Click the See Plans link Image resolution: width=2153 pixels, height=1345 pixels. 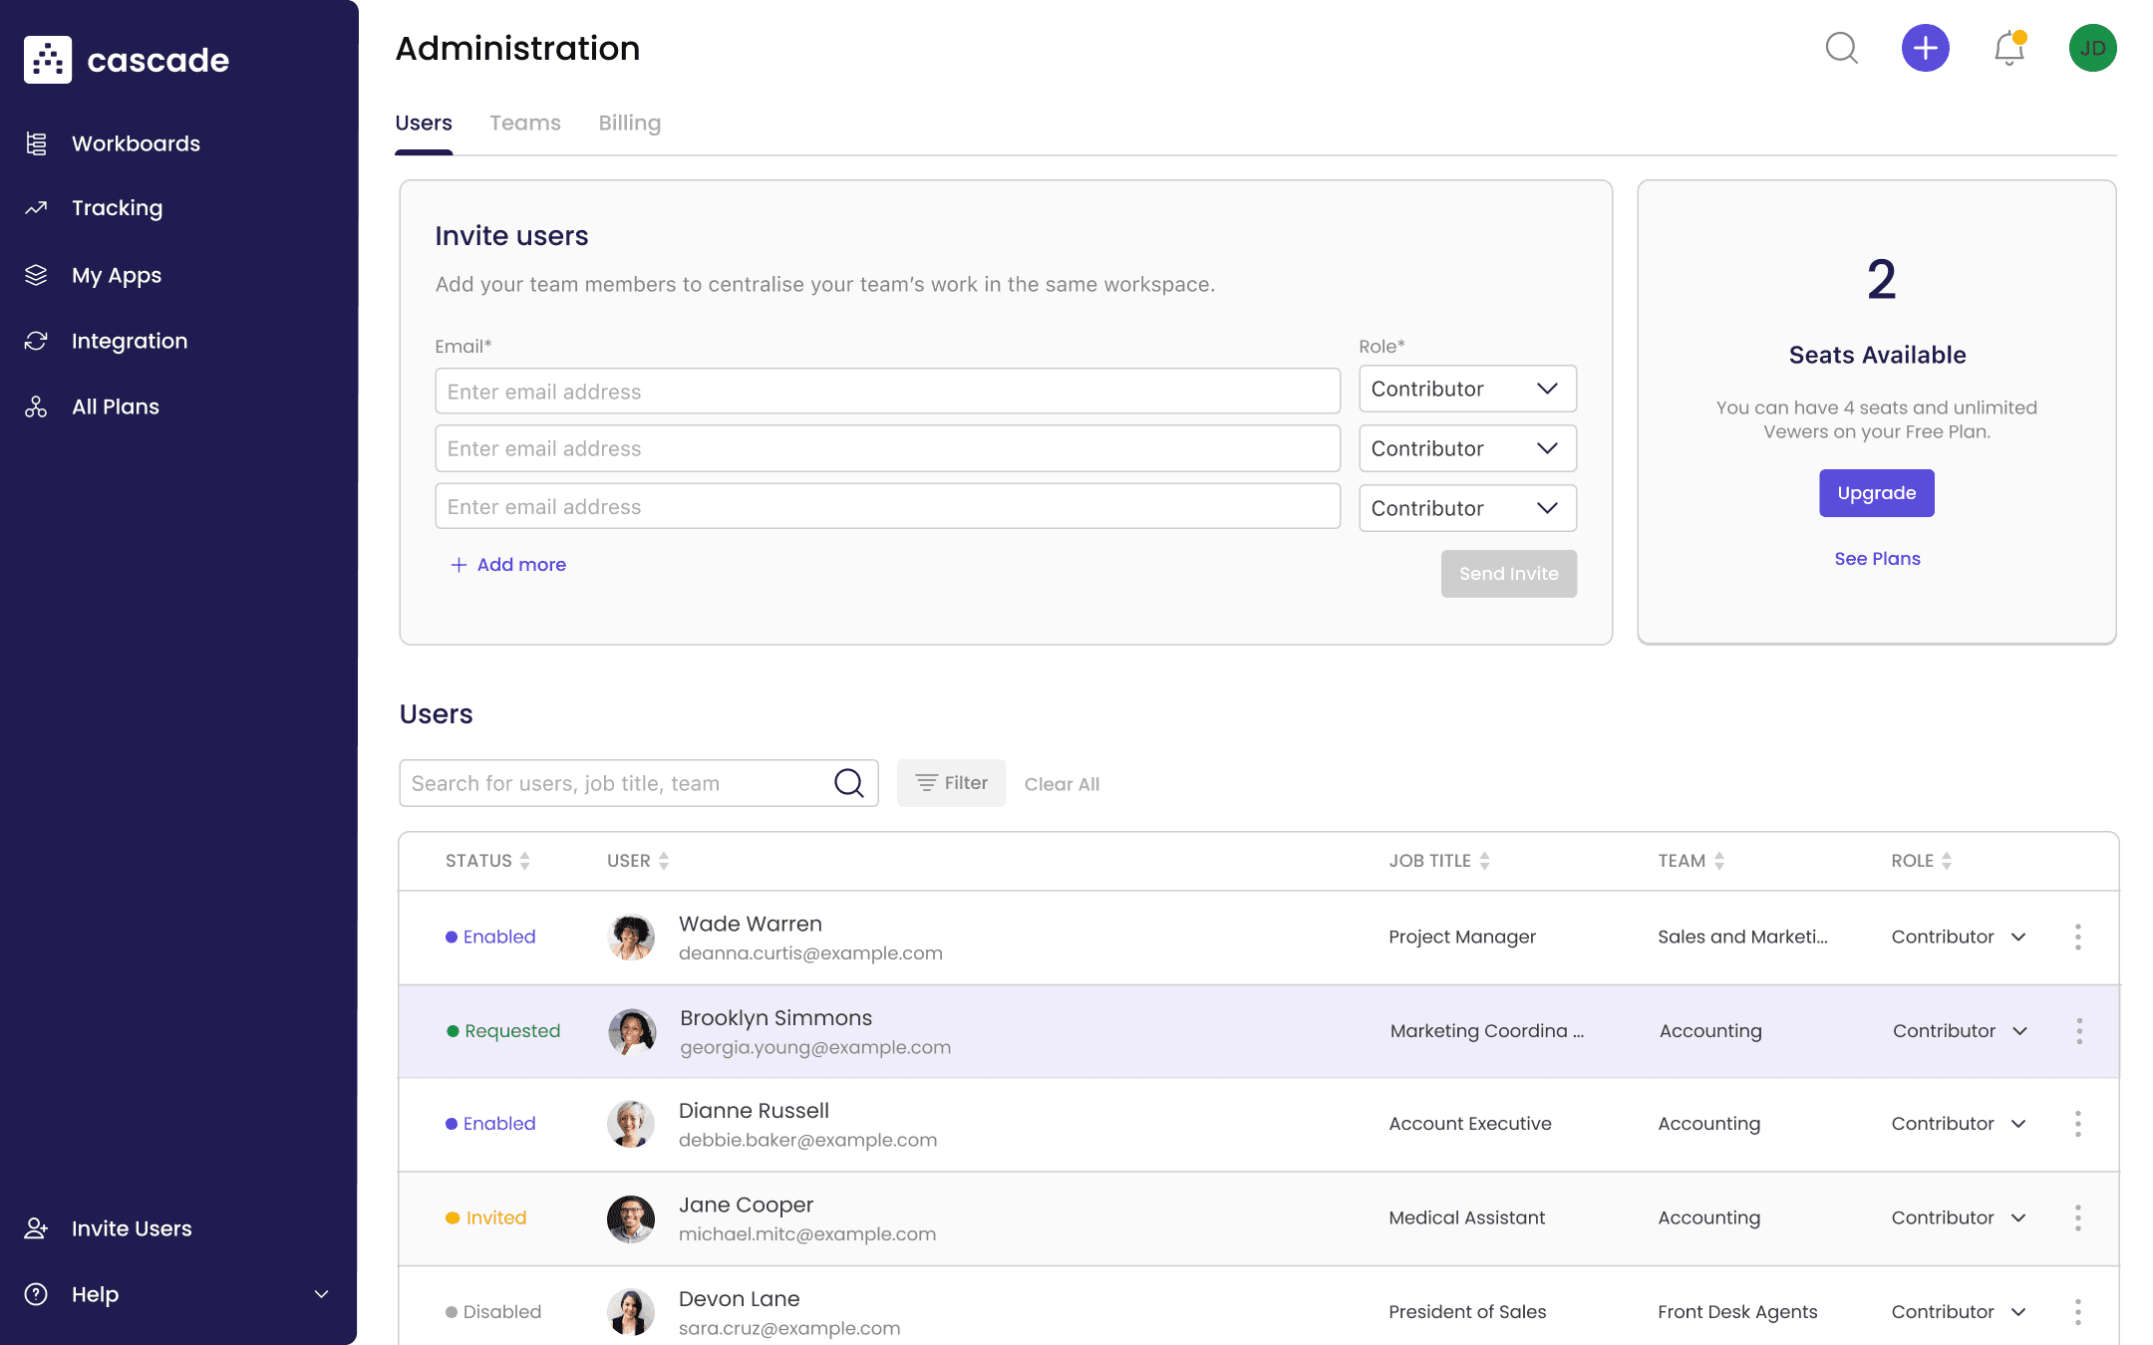[1877, 559]
